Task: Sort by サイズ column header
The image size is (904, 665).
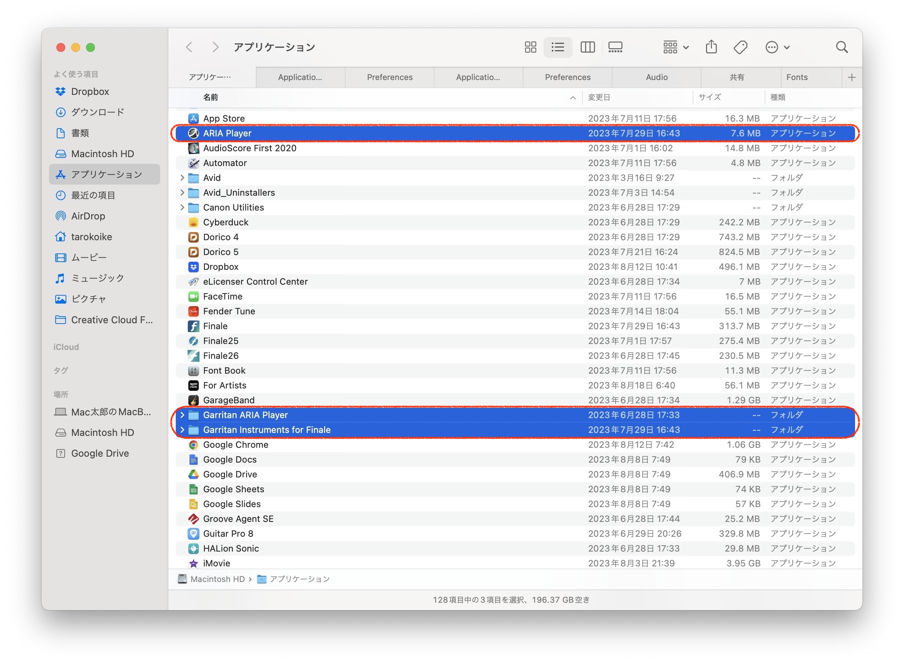Action: (729, 97)
